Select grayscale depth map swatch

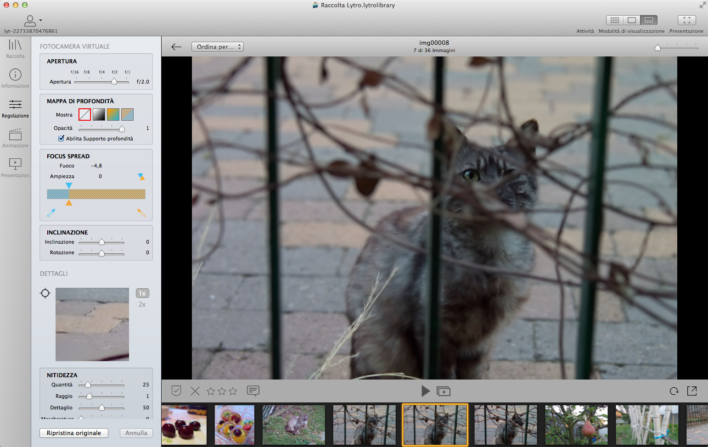click(99, 114)
